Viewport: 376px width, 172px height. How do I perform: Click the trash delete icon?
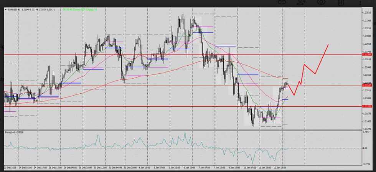pyautogui.click(x=341, y=2)
